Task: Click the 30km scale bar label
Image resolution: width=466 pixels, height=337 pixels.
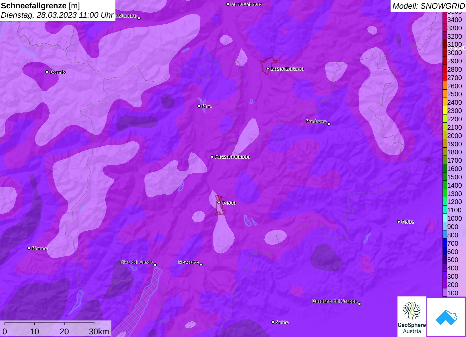Action: [99, 331]
